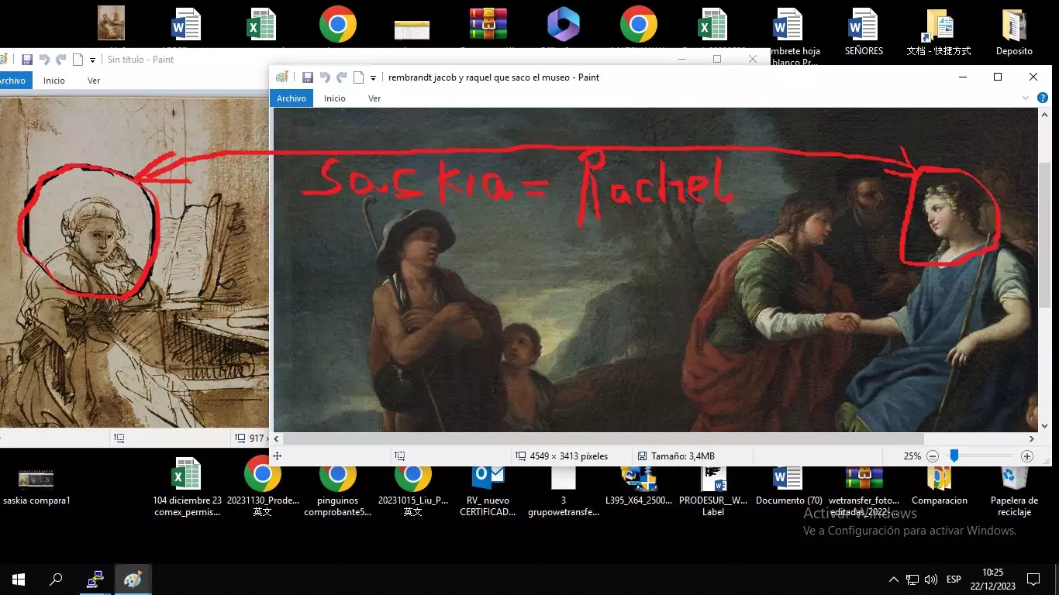
Task: Select the 'Documento (70)' Word file
Action: coord(788,487)
